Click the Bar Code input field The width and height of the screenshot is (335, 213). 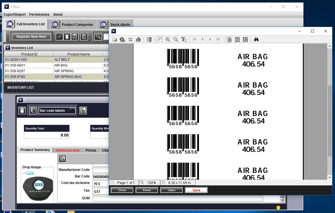(x=101, y=177)
